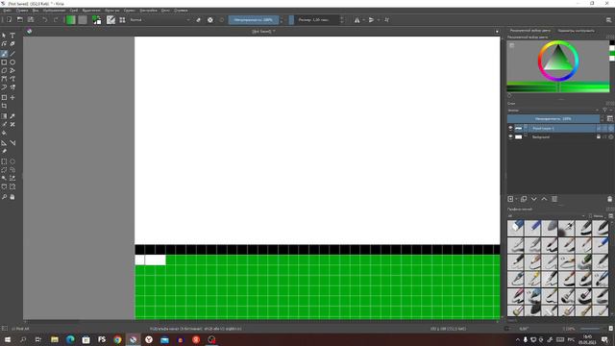This screenshot has width=615, height=346.
Task: Redo the last action
Action: pos(56,19)
